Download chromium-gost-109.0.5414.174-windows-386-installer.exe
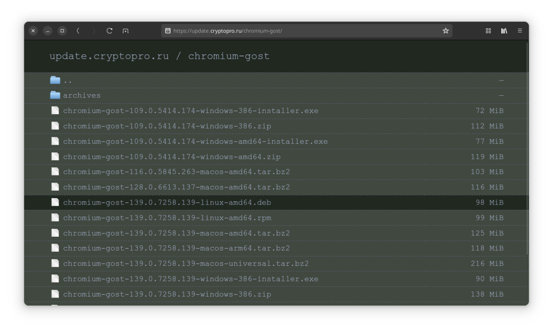This screenshot has height=332, width=553. [191, 111]
